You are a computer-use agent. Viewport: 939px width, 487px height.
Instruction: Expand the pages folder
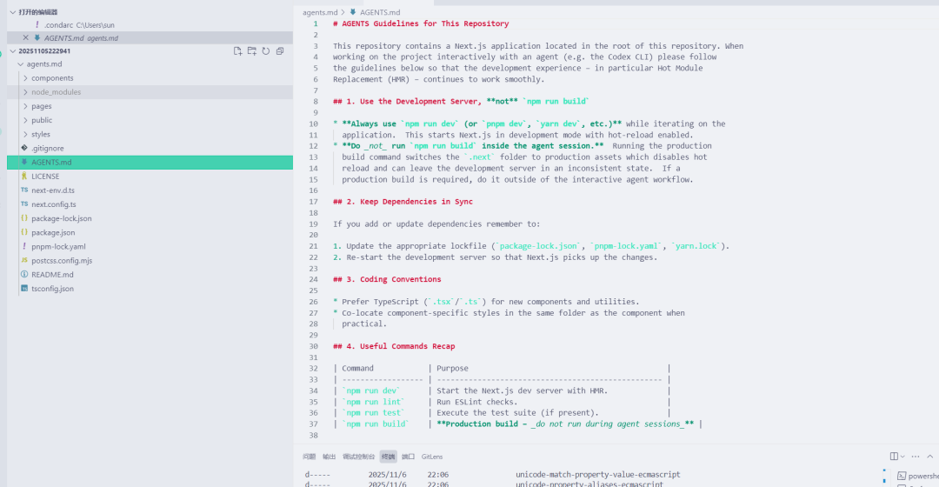tap(25, 106)
